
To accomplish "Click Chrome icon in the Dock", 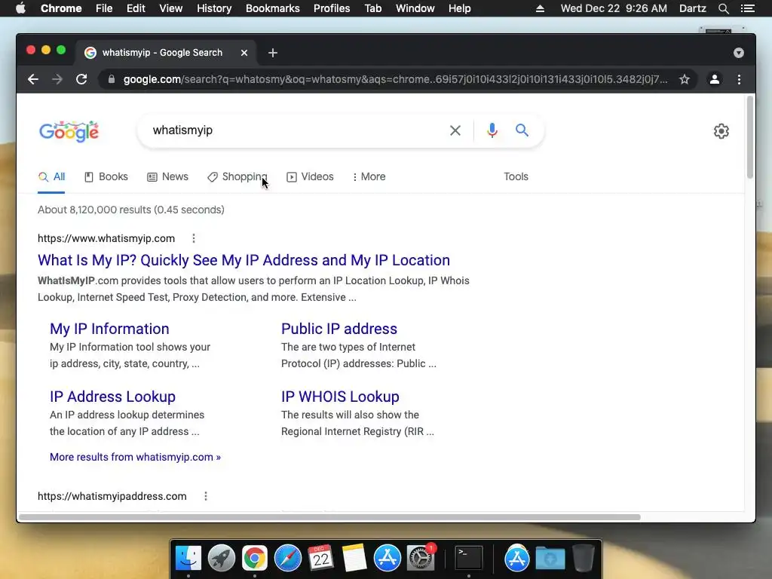I will pyautogui.click(x=254, y=559).
